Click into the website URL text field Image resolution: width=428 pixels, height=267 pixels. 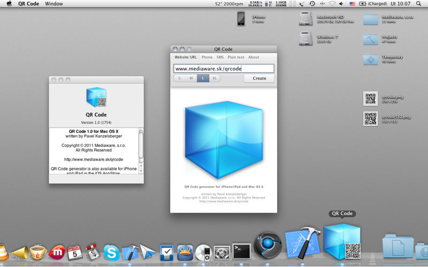pyautogui.click(x=224, y=69)
